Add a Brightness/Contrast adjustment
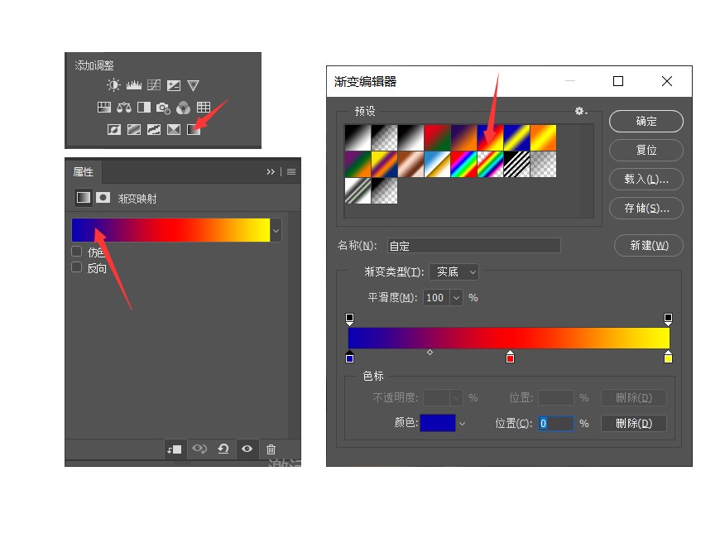 (x=113, y=85)
